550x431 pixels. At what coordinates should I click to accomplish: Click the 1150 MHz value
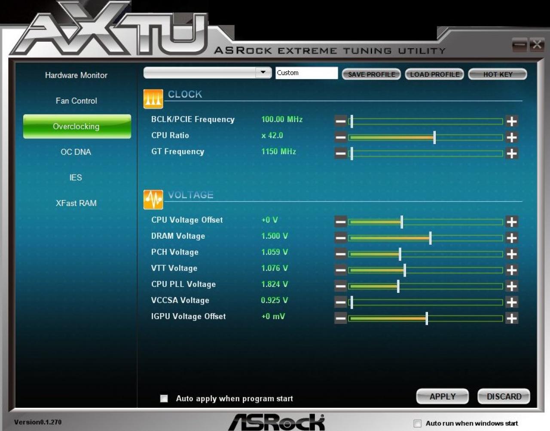278,151
